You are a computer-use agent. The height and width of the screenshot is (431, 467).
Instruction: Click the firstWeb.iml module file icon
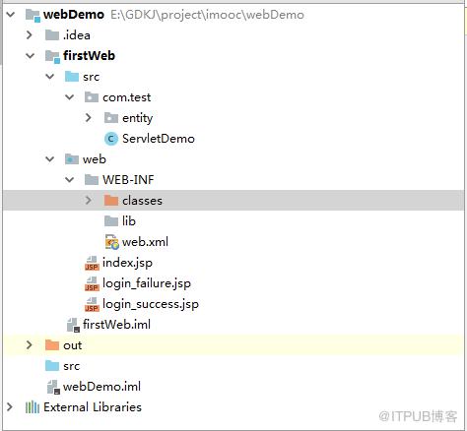[x=73, y=325]
